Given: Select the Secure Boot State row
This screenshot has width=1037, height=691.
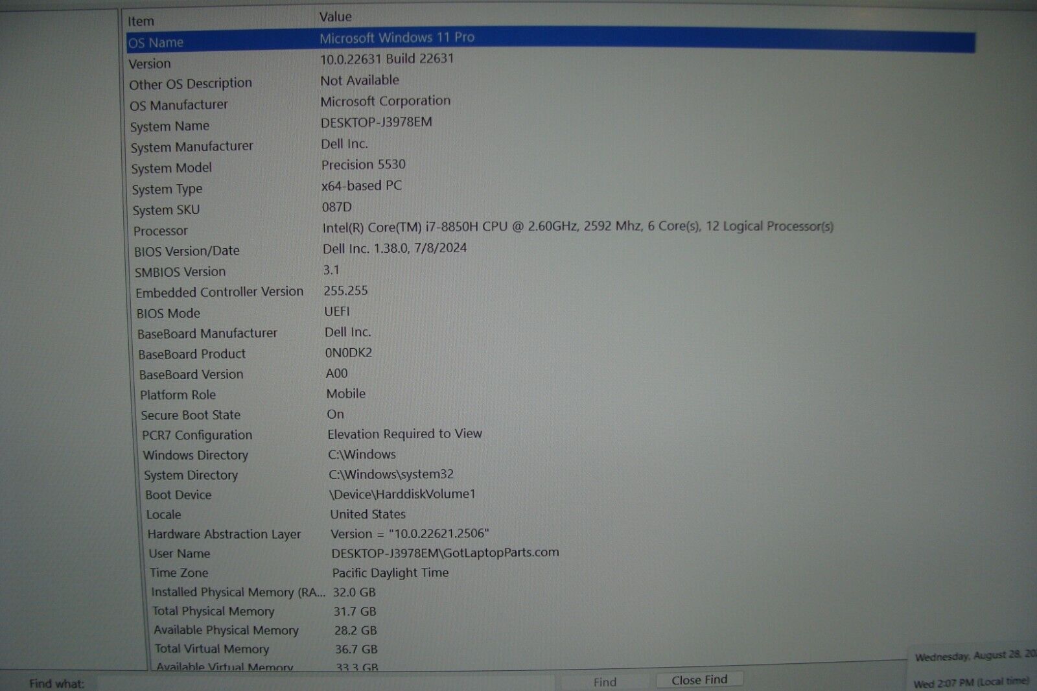Looking at the screenshot, I should (191, 415).
